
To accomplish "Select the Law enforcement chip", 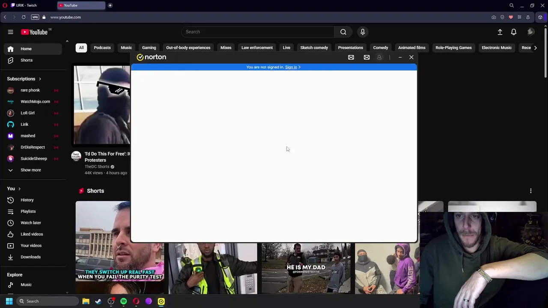I will point(257,47).
